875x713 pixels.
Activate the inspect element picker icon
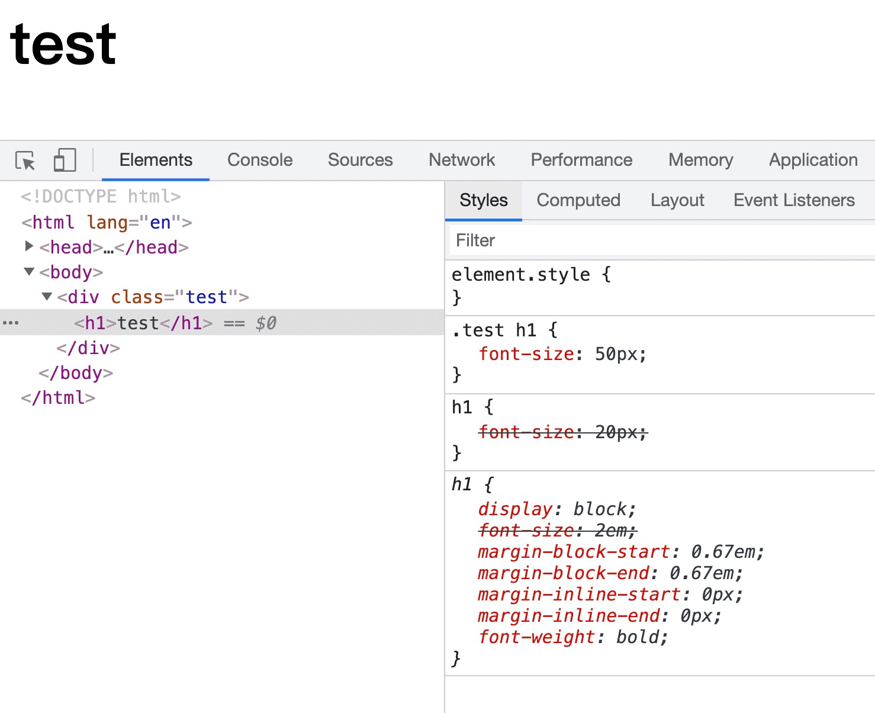(x=25, y=160)
